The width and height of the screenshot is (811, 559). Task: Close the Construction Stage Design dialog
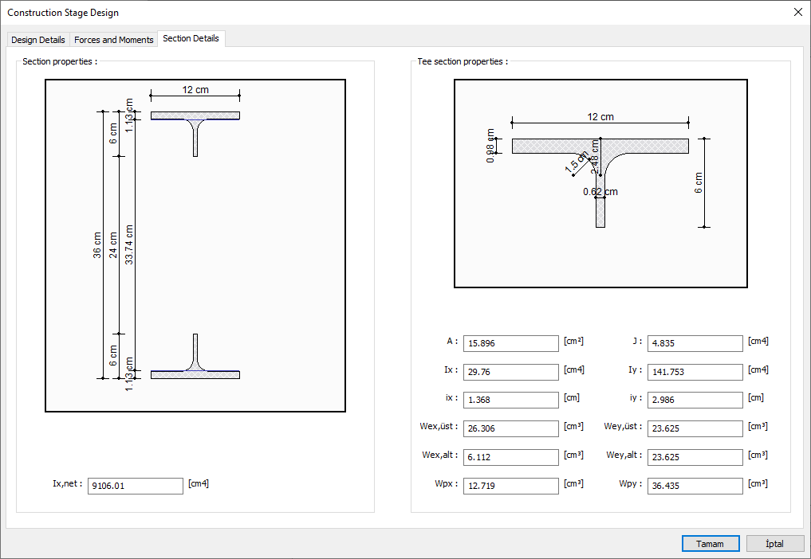797,12
